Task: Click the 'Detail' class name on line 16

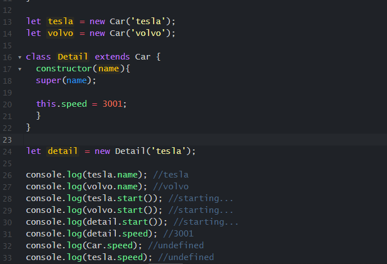Action: [x=73, y=57]
